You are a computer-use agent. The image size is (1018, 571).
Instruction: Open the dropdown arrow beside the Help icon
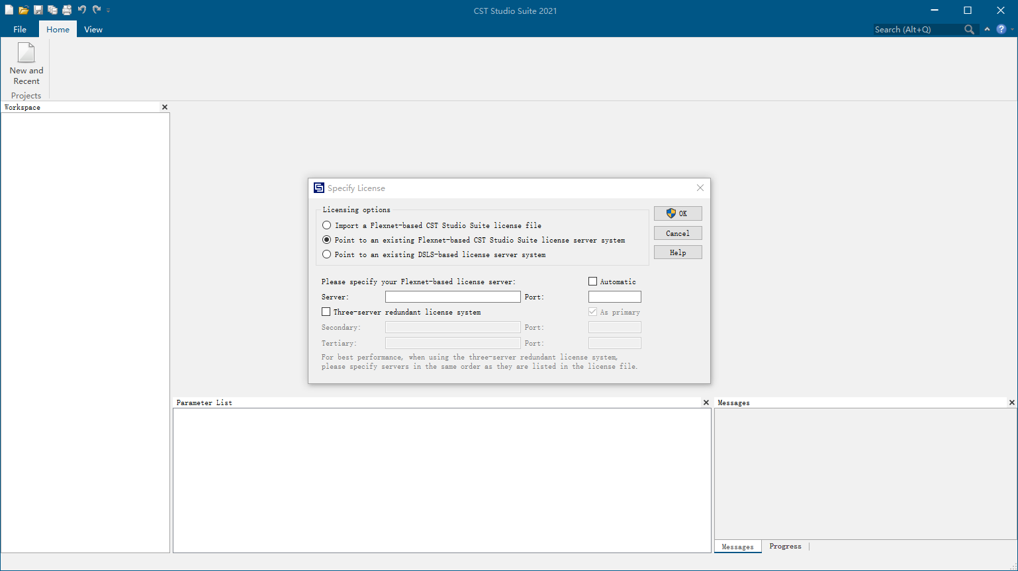pos(1012,30)
